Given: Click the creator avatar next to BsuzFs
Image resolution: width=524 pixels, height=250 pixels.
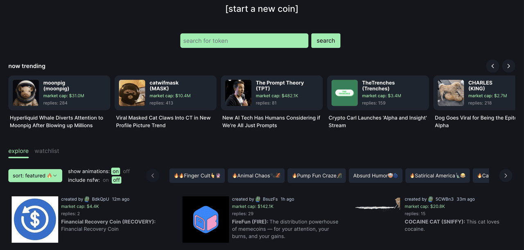Looking at the screenshot, I should click(257, 199).
